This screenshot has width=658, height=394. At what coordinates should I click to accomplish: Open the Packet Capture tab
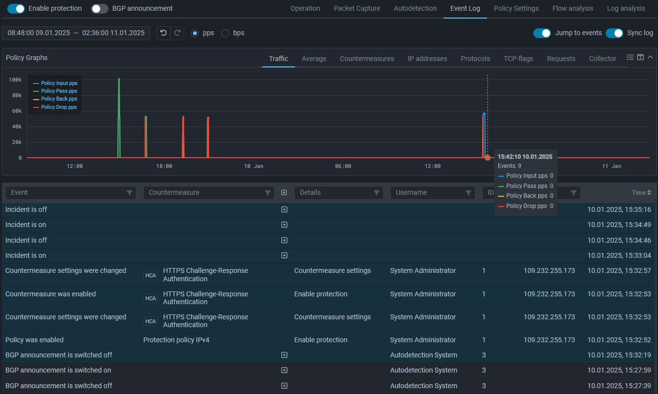coord(357,8)
